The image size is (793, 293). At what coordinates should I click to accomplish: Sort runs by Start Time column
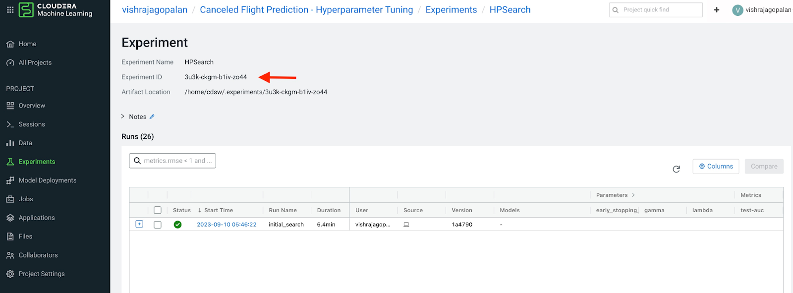[218, 210]
